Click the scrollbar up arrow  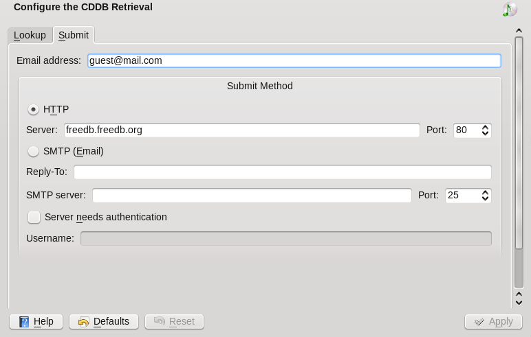point(519,30)
